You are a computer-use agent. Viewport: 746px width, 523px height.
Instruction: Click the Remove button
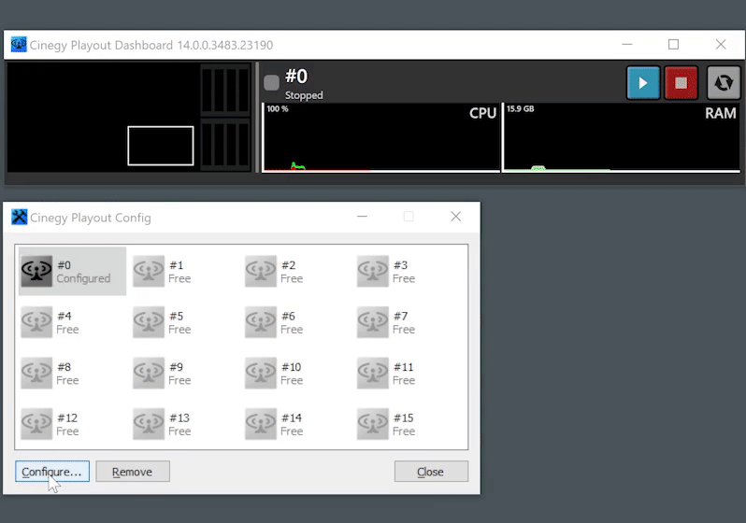click(133, 472)
